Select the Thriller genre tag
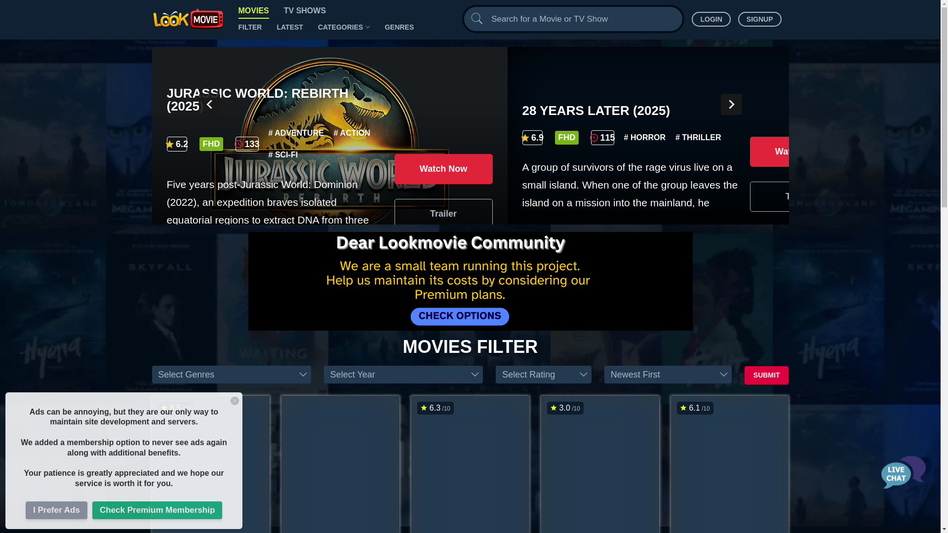Image resolution: width=948 pixels, height=533 pixels. 698,138
